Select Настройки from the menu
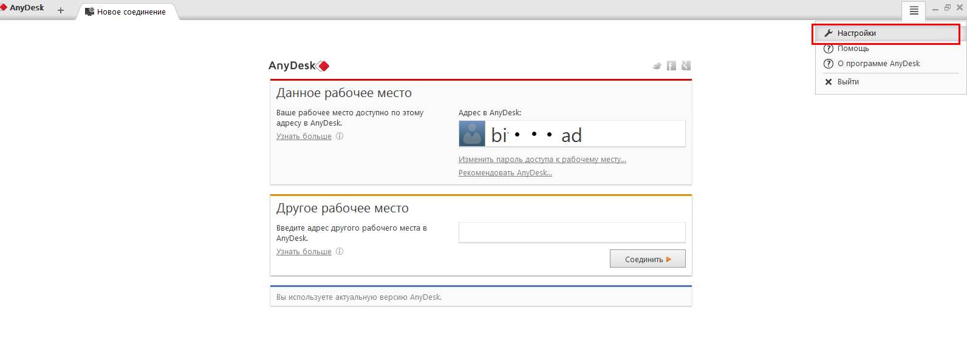 click(x=886, y=33)
